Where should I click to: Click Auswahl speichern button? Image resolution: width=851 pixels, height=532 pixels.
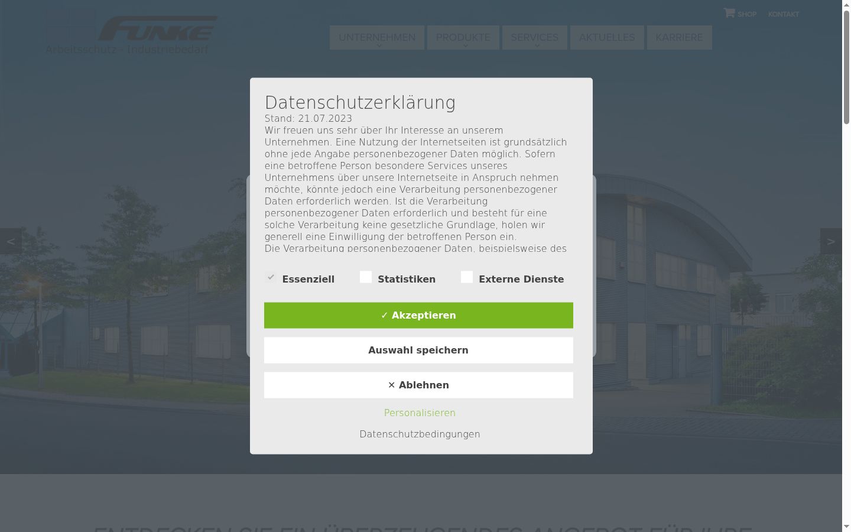(x=418, y=351)
